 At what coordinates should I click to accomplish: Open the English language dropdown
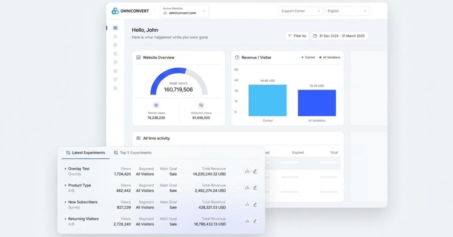(x=347, y=11)
